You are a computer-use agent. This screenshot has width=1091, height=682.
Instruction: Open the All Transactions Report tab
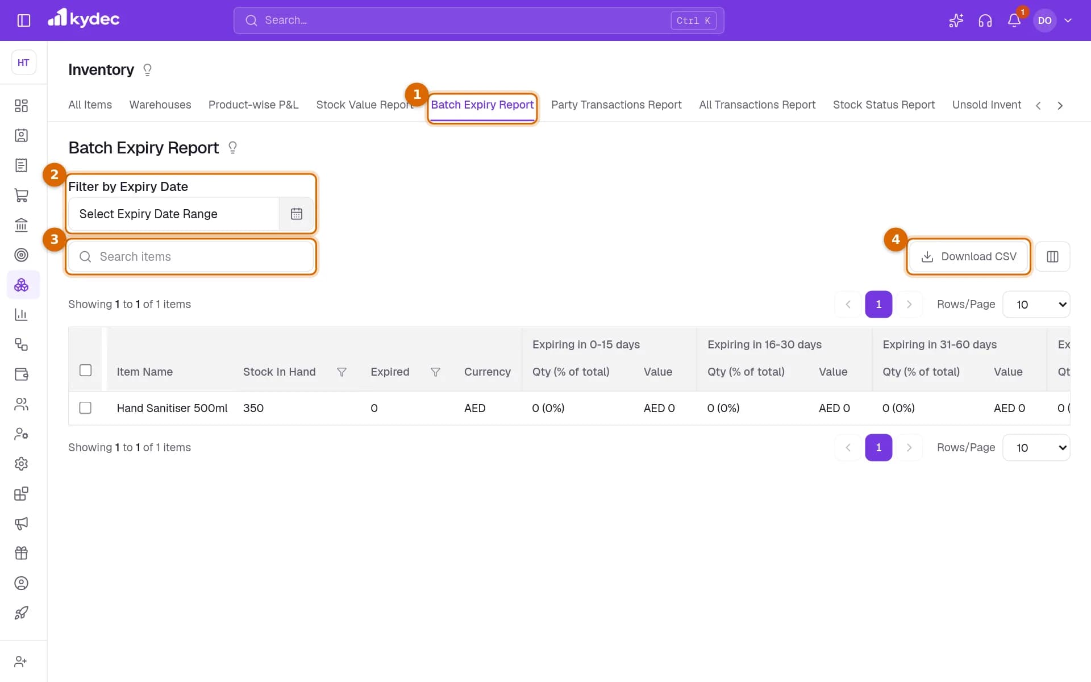coord(757,105)
